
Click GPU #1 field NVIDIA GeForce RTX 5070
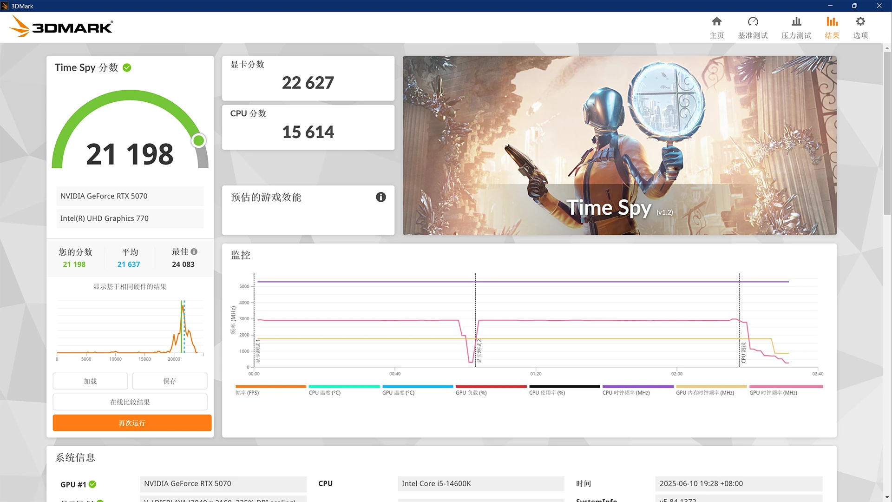223,483
